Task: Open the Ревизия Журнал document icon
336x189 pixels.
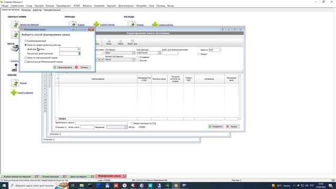Action: pyautogui.click(x=15, y=83)
